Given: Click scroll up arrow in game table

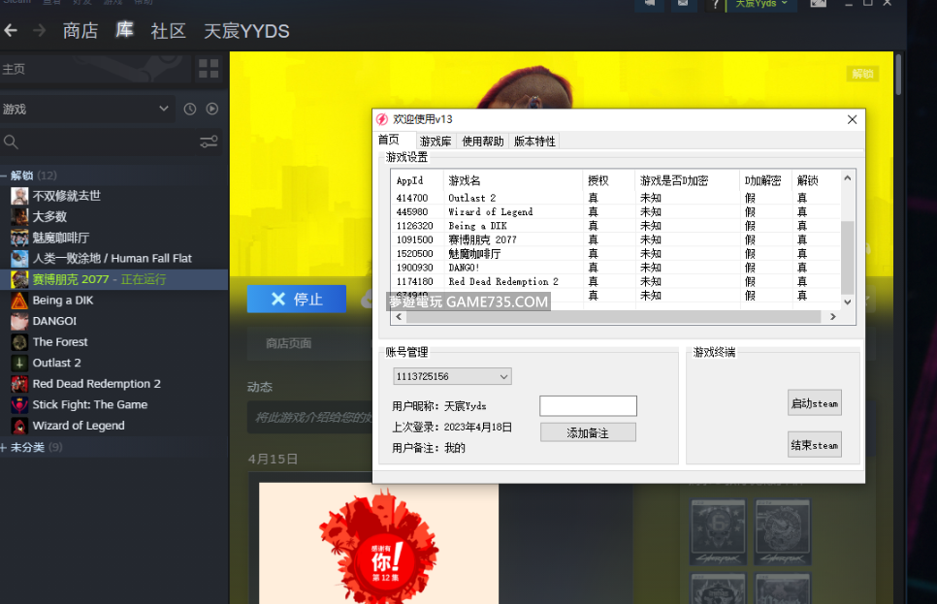Looking at the screenshot, I should tap(848, 178).
